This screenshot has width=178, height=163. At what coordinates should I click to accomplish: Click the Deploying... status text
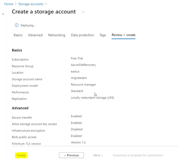pyautogui.click(x=28, y=25)
